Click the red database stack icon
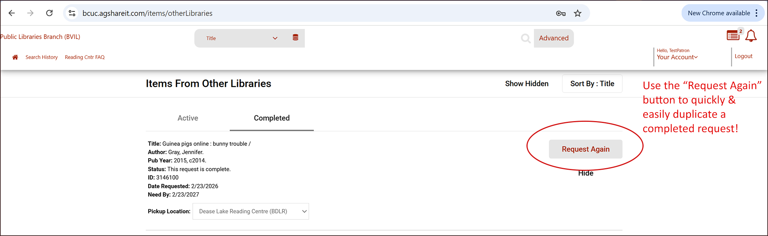 pyautogui.click(x=295, y=38)
